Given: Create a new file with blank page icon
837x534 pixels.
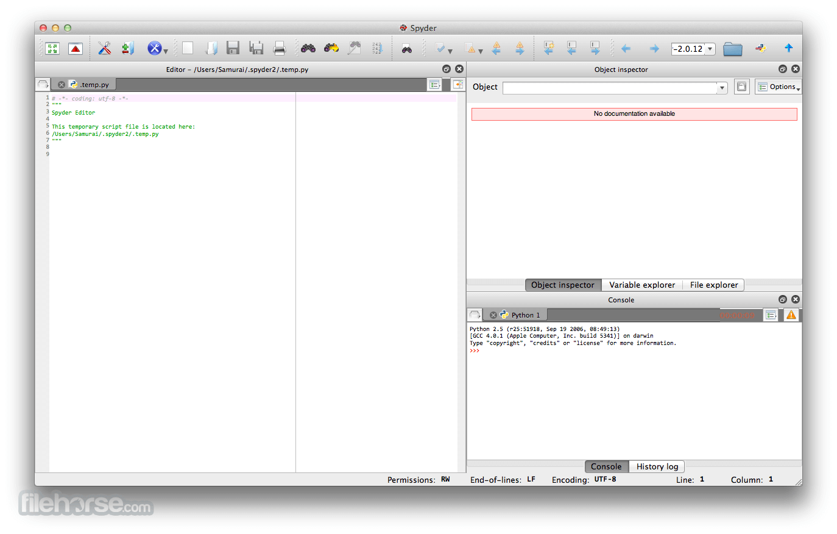Looking at the screenshot, I should 188,48.
